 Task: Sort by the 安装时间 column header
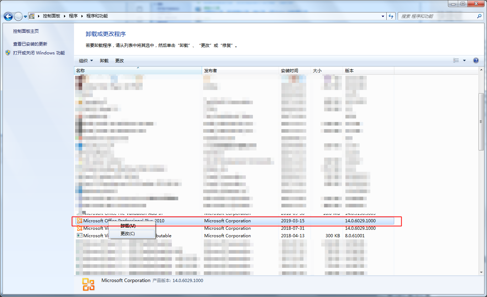295,71
